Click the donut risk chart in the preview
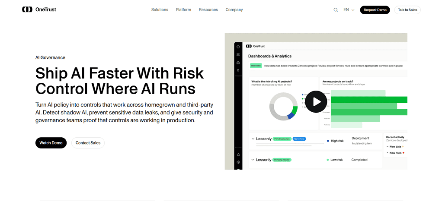The image size is (442, 202). 283,106
